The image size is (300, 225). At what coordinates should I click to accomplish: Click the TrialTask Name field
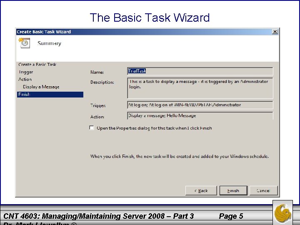[200, 71]
